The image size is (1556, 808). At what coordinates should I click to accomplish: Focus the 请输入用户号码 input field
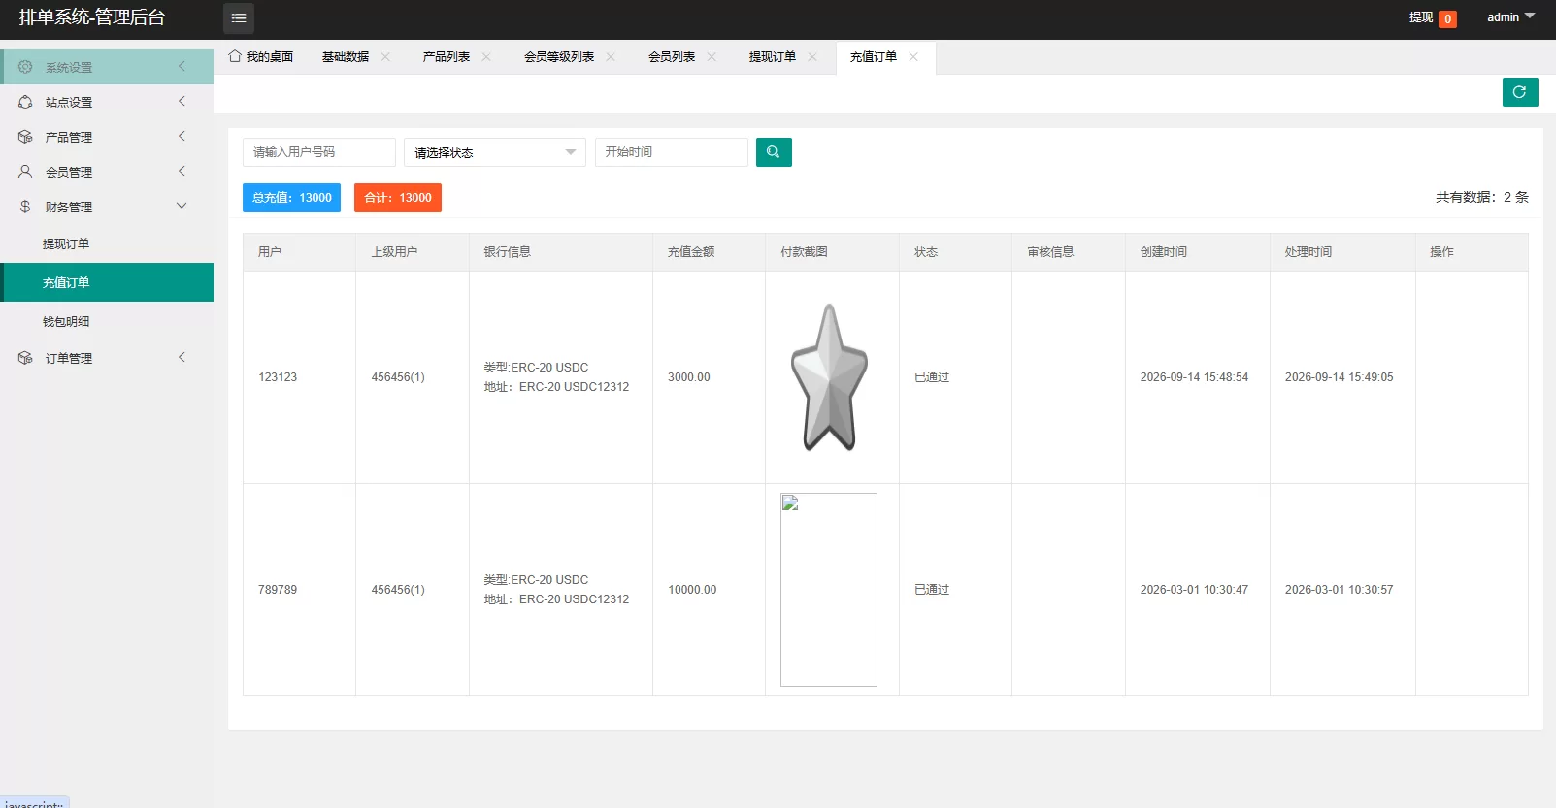point(319,152)
